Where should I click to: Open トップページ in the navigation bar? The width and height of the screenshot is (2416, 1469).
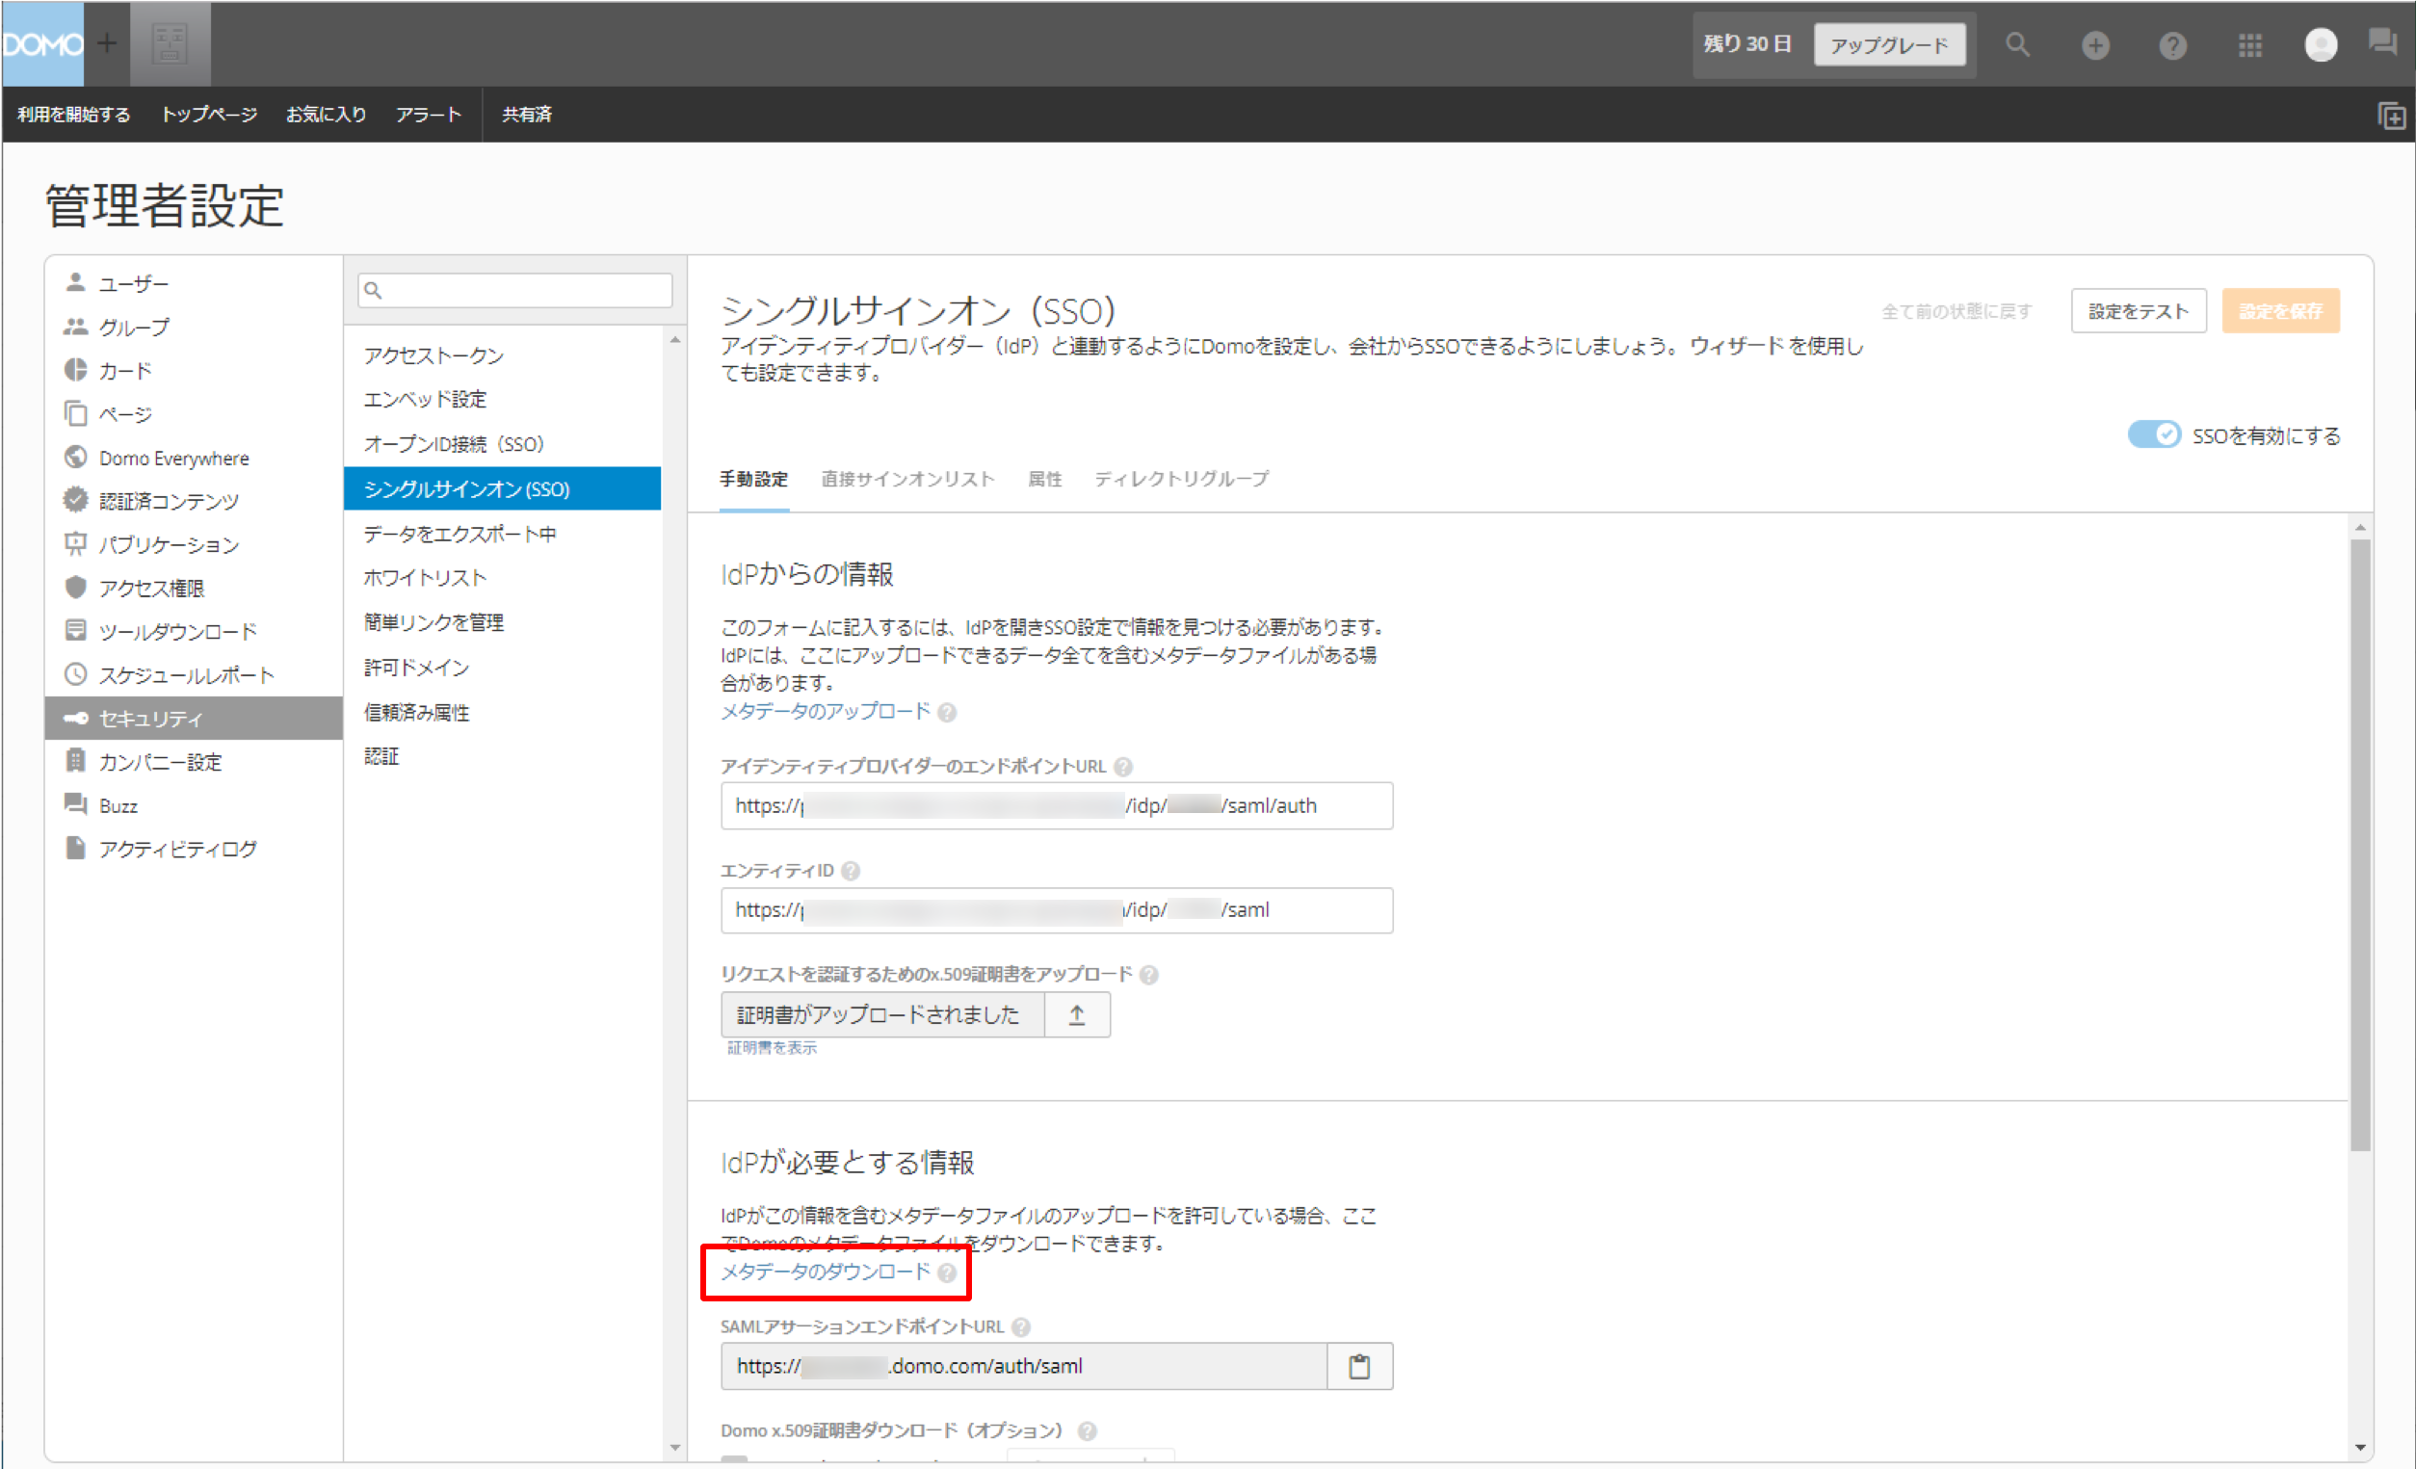(x=209, y=115)
